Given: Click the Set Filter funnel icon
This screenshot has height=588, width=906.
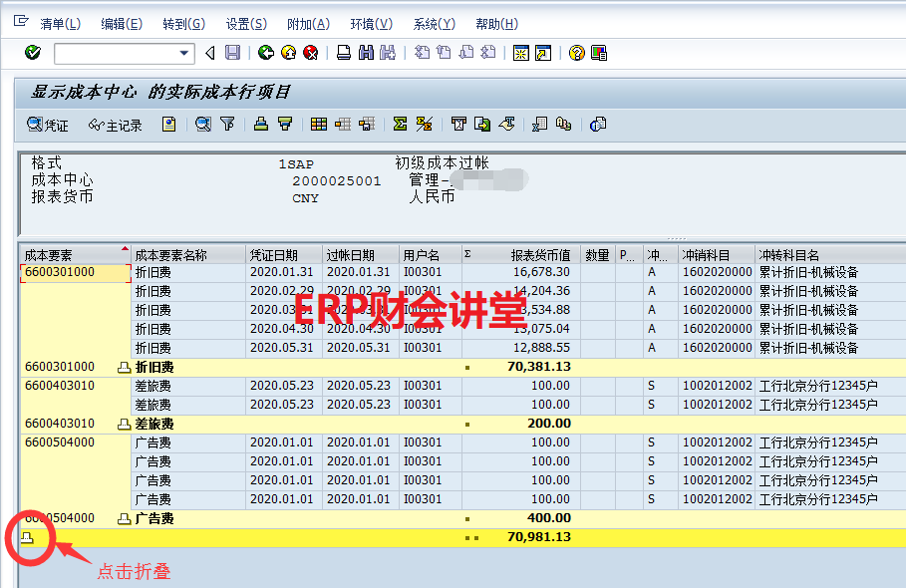Looking at the screenshot, I should click(227, 125).
